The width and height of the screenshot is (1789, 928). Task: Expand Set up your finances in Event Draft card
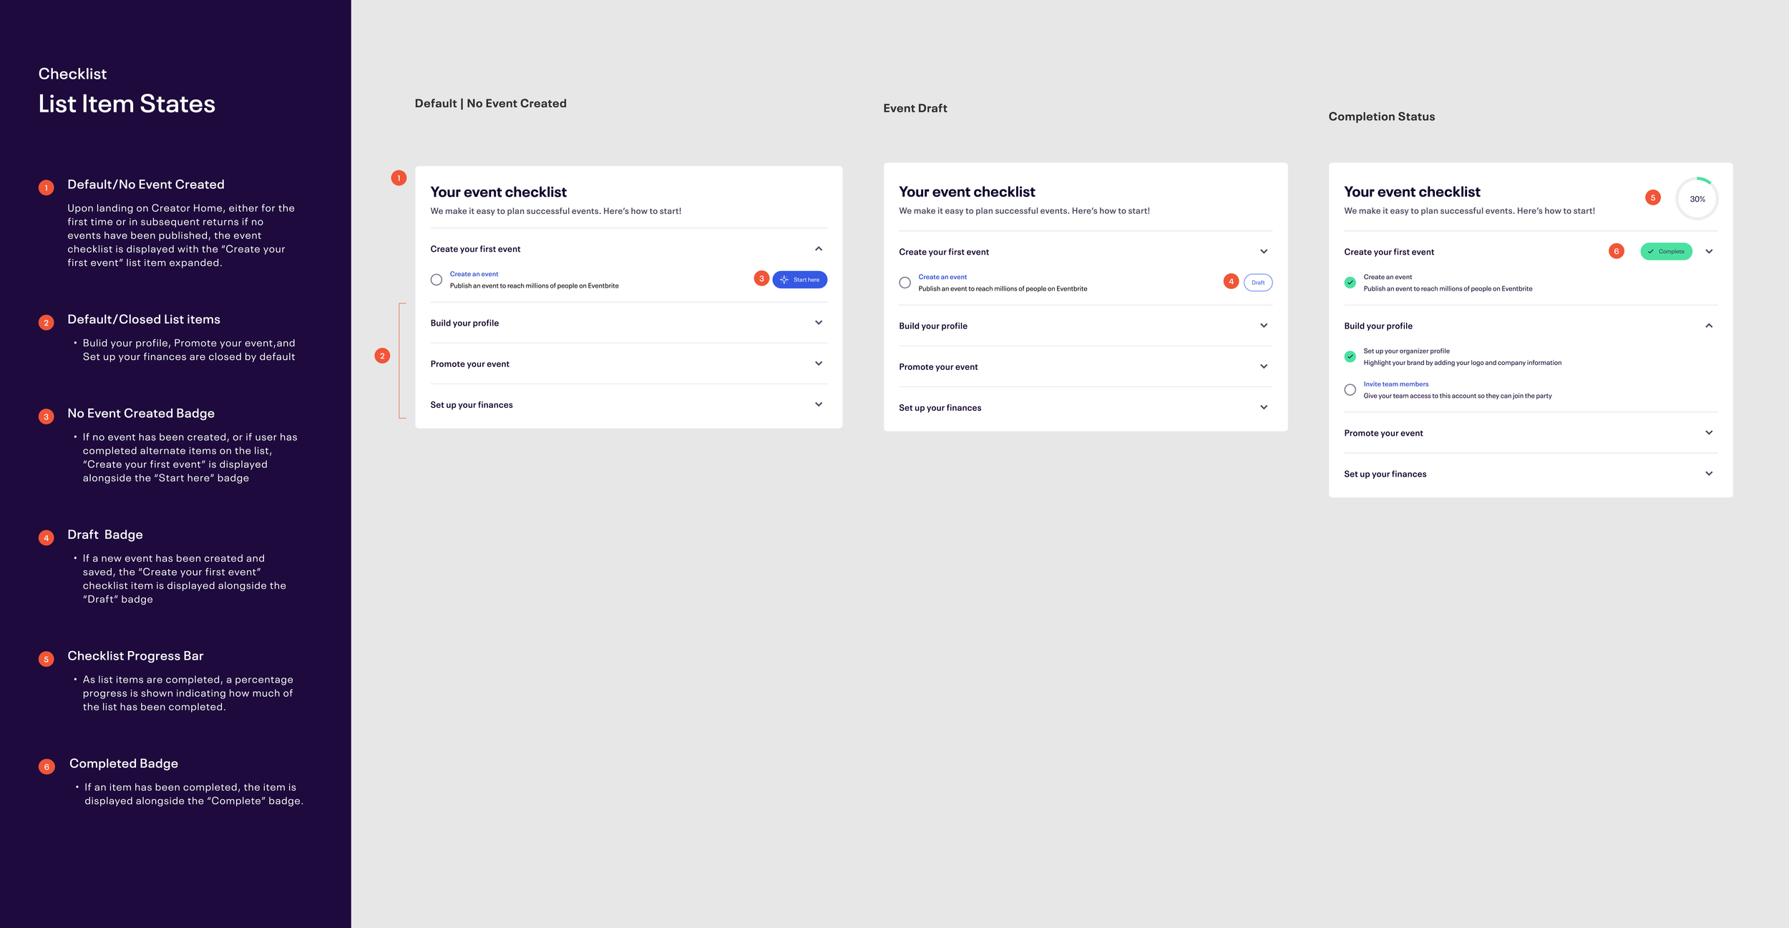pyautogui.click(x=1264, y=407)
